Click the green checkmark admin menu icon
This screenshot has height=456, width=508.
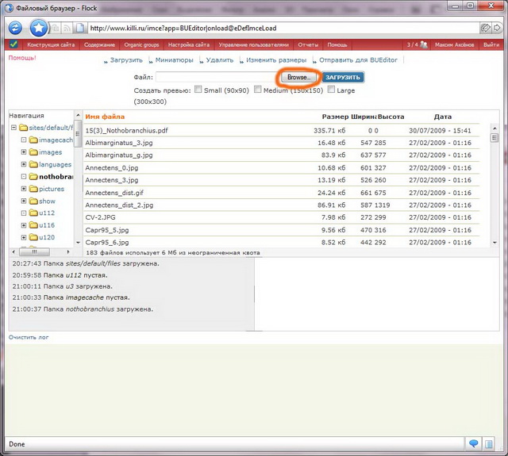13,44
